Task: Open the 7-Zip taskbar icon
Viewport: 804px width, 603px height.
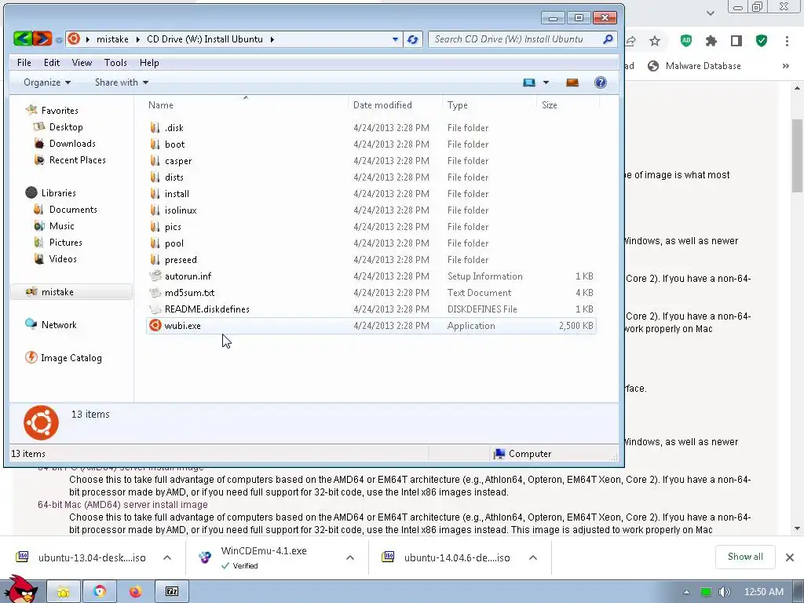Action: tap(172, 592)
